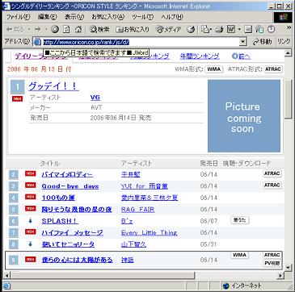Open the SPLASH! song link
Image resolution: width=295 pixels, height=292 pixels.
pos(60,221)
